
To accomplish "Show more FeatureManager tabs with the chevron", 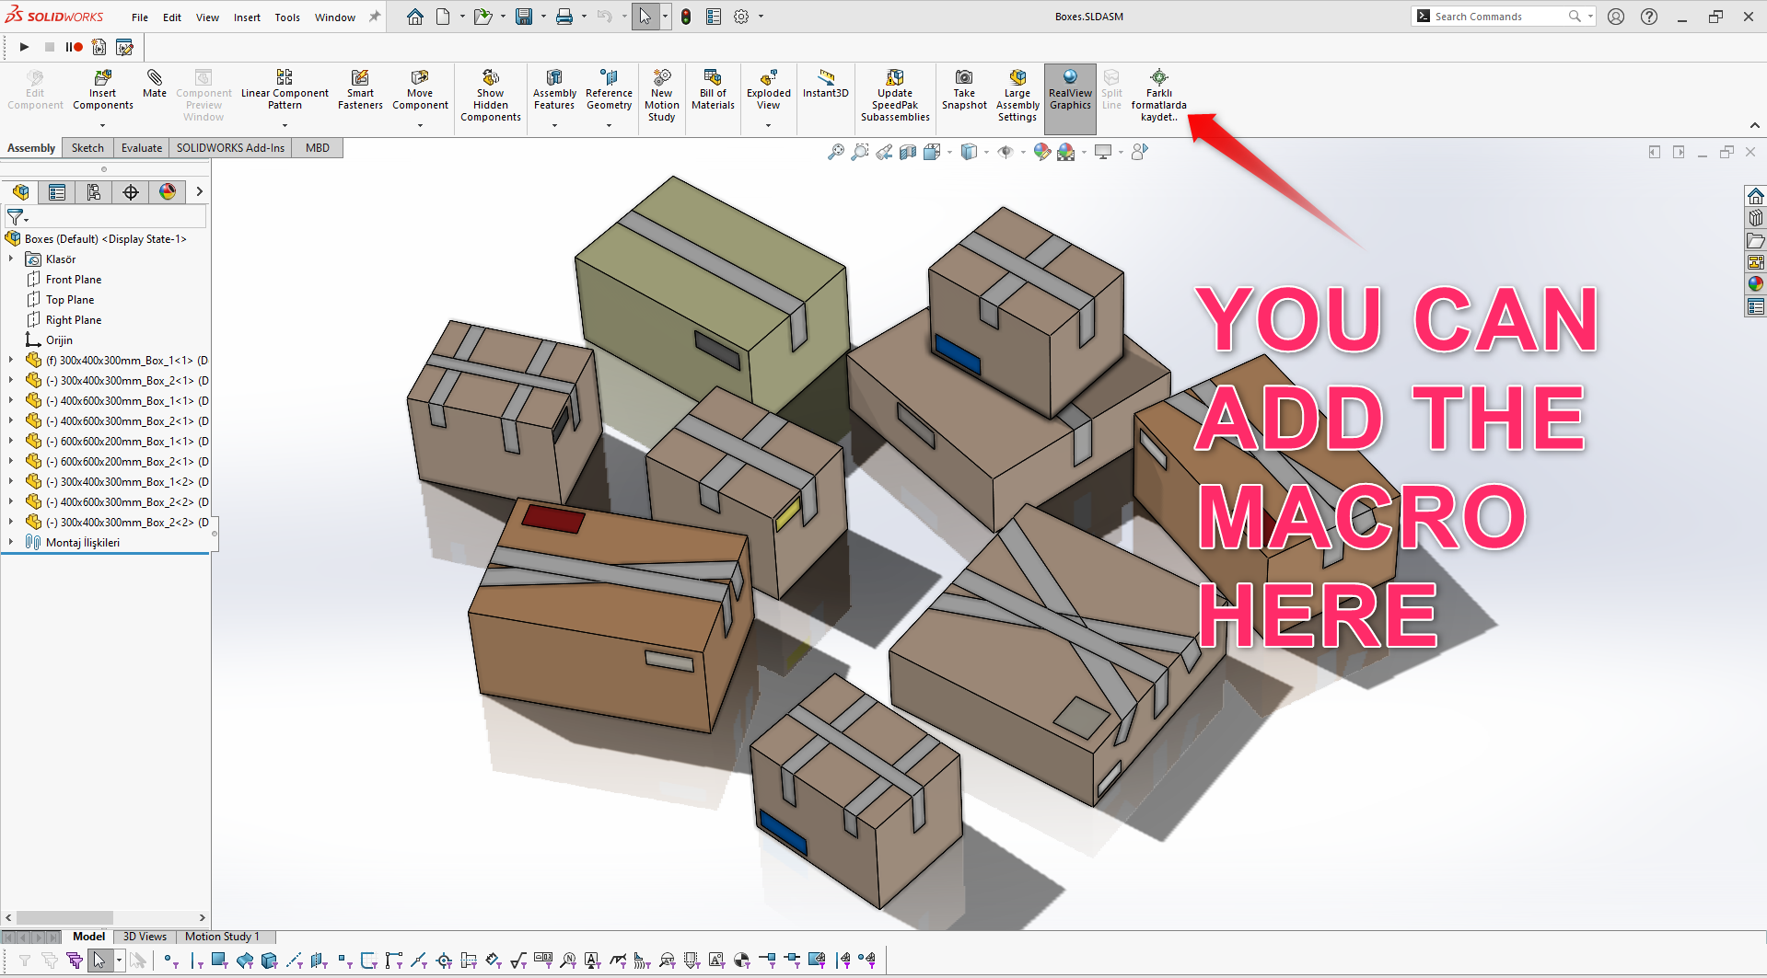I will tap(199, 191).
